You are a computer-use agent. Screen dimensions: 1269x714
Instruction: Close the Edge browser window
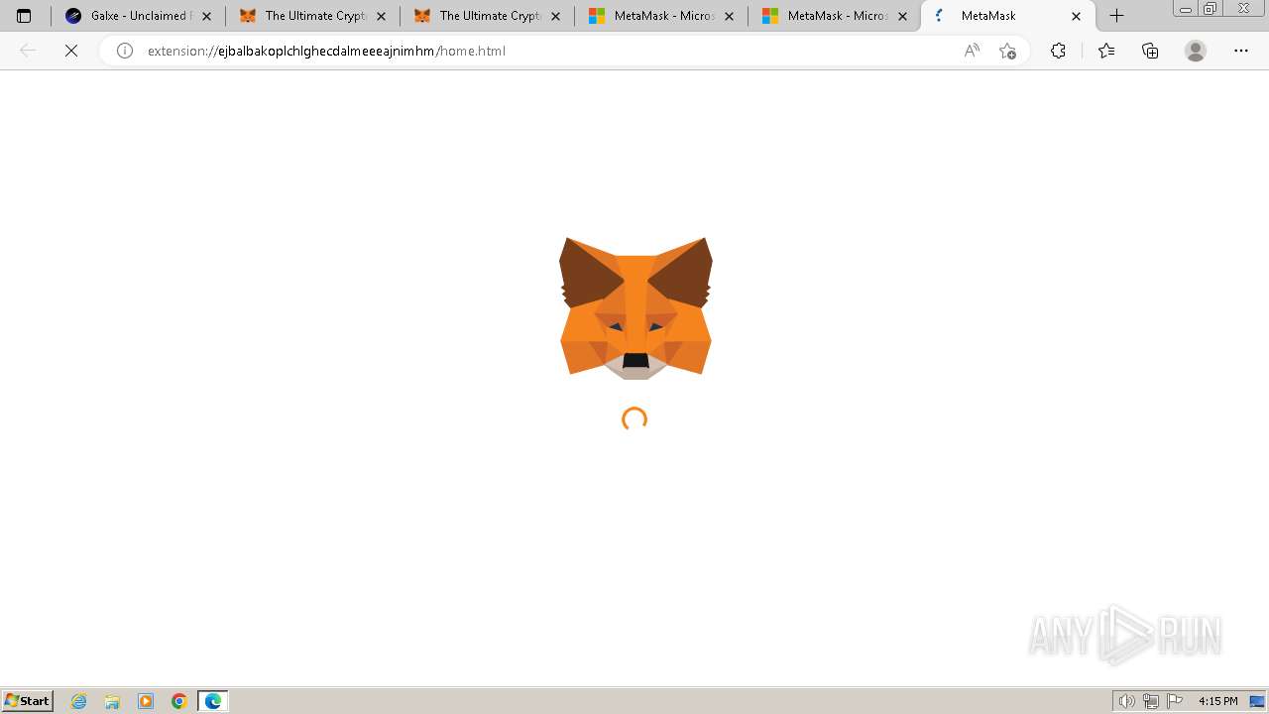coord(1244,9)
